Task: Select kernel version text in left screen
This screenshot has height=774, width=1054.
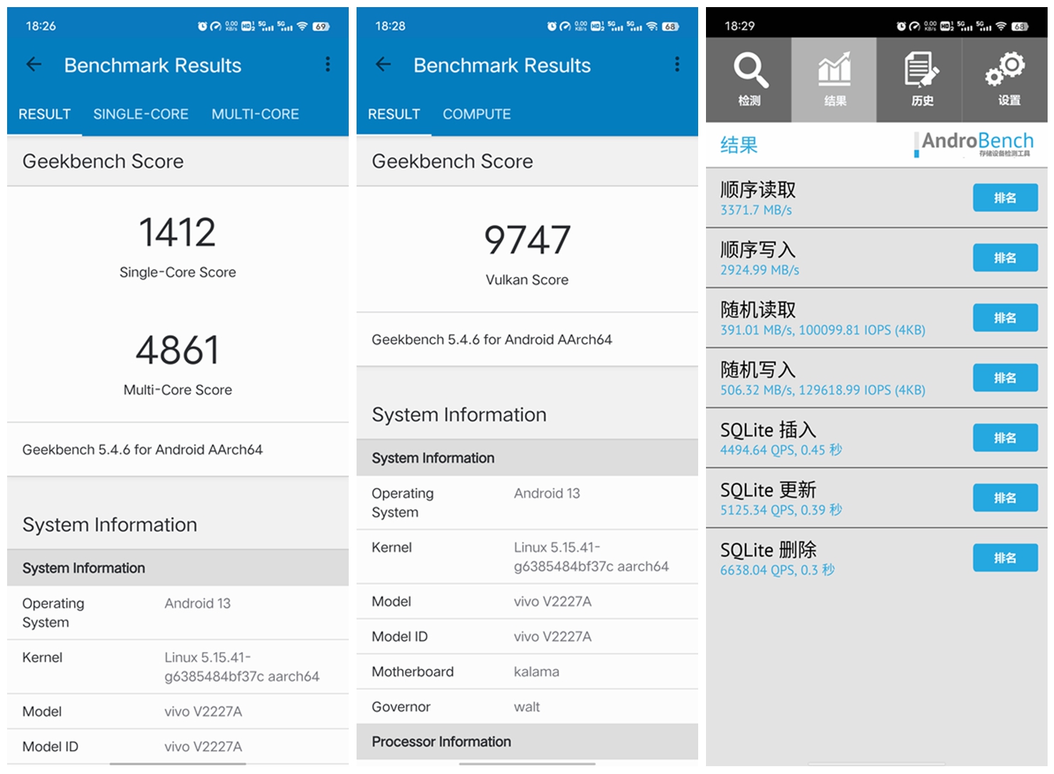Action: [242, 667]
